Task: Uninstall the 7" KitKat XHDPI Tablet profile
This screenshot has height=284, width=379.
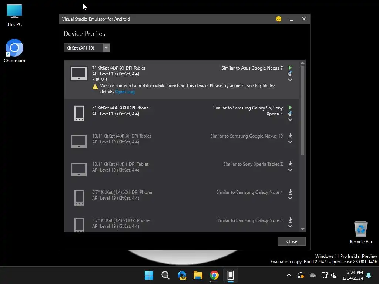Action: (x=290, y=74)
